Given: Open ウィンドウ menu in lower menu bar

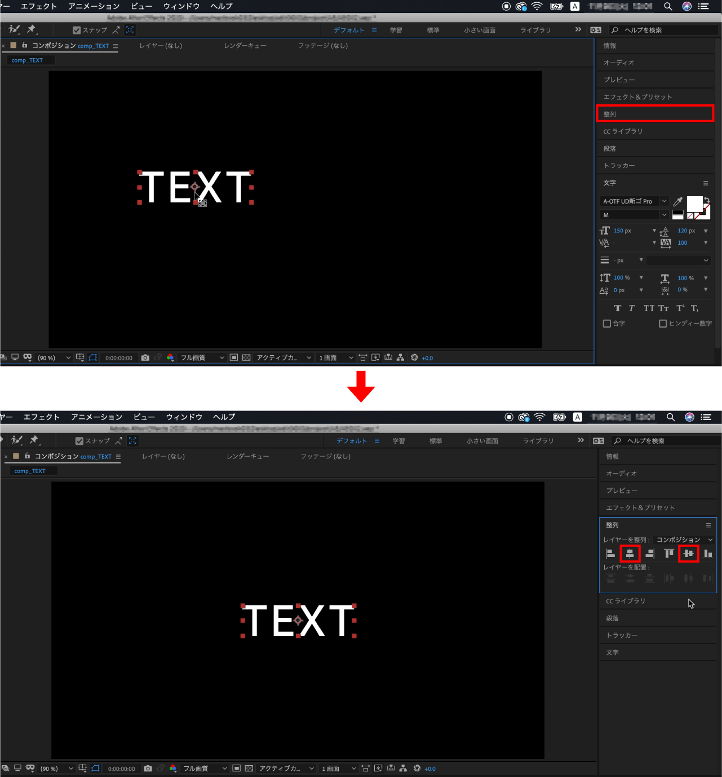Looking at the screenshot, I should [x=184, y=417].
